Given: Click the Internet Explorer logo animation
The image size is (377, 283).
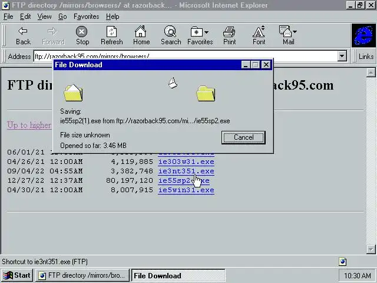Looking at the screenshot, I should (363, 35).
